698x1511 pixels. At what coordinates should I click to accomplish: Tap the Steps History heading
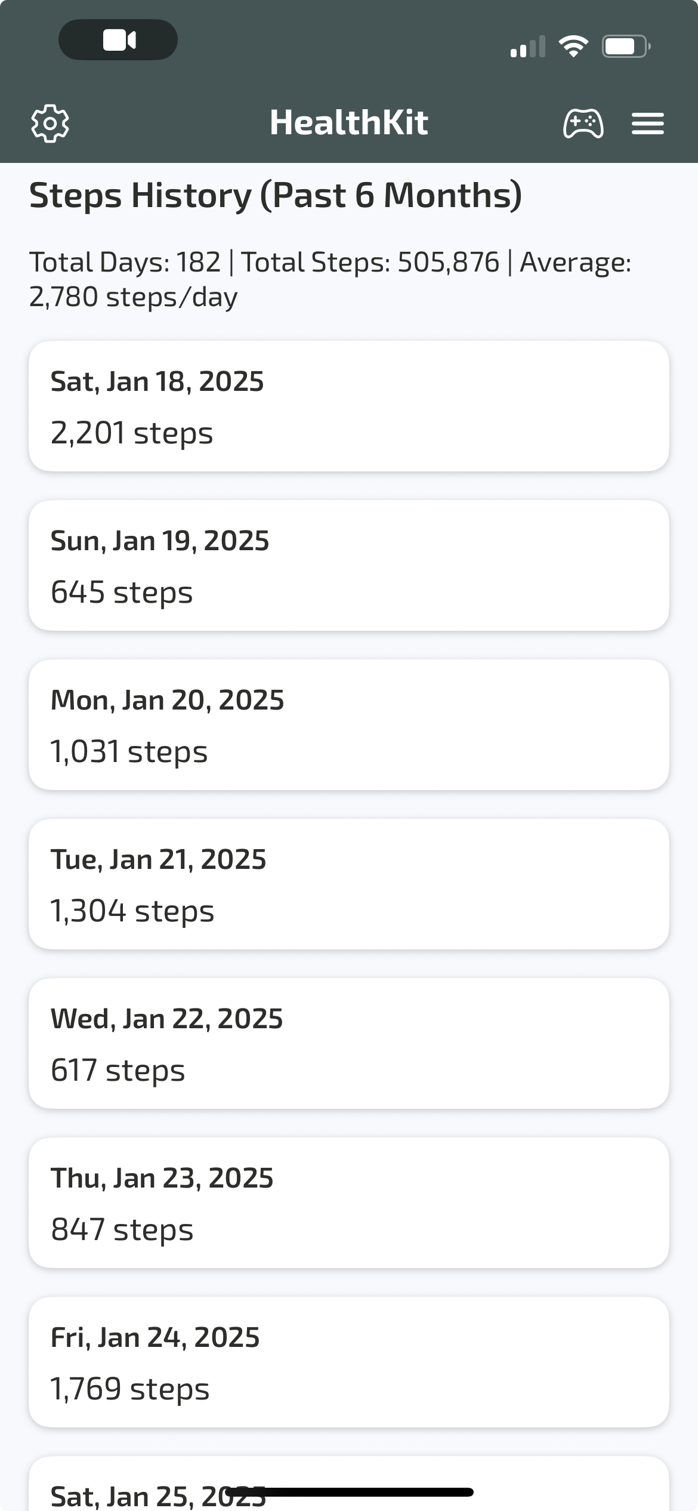(276, 196)
